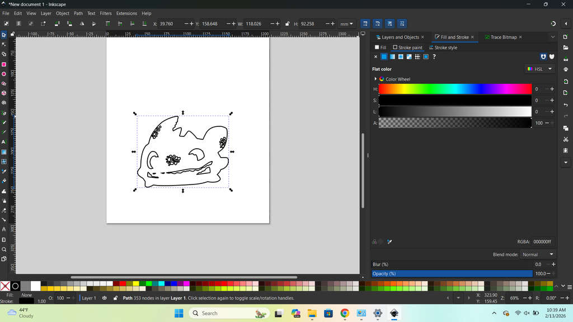Screen dimensions: 573x322
Task: Toggle Layer 1 lock in status bar
Action: [115, 299]
